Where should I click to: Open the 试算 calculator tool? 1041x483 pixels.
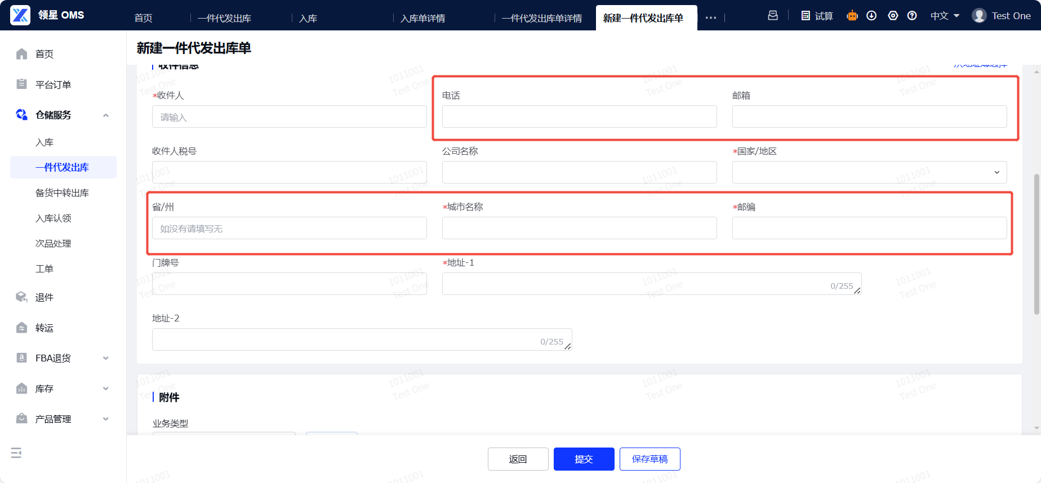(x=817, y=16)
